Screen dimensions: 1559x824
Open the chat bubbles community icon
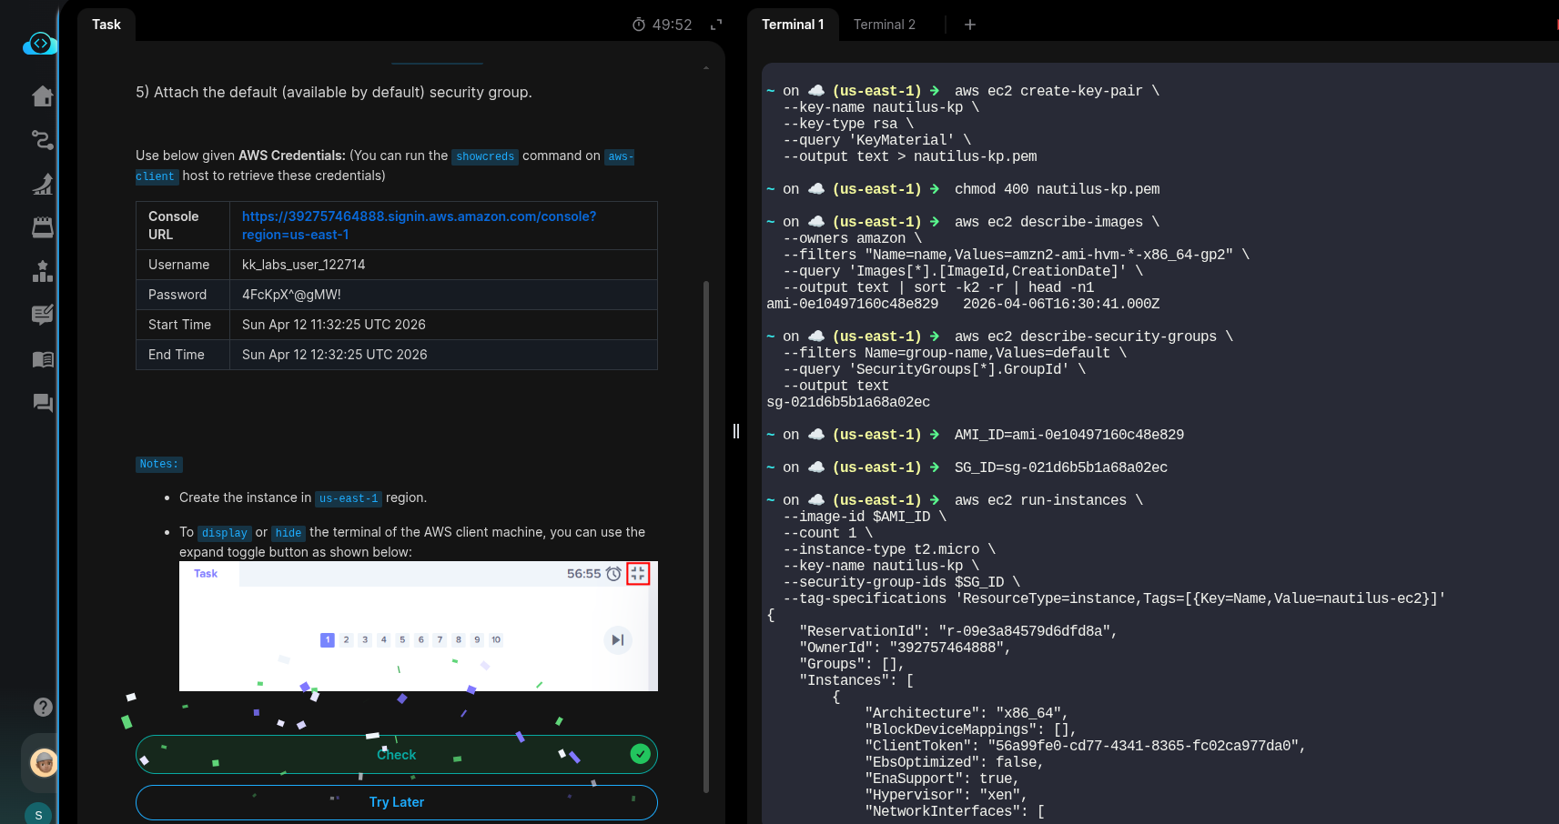click(43, 403)
